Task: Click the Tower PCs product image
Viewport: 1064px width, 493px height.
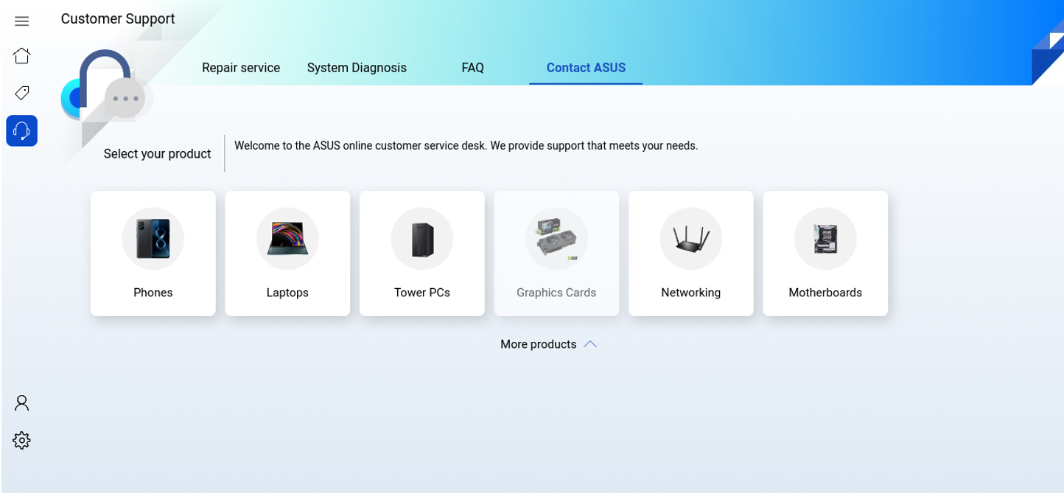Action: 422,239
